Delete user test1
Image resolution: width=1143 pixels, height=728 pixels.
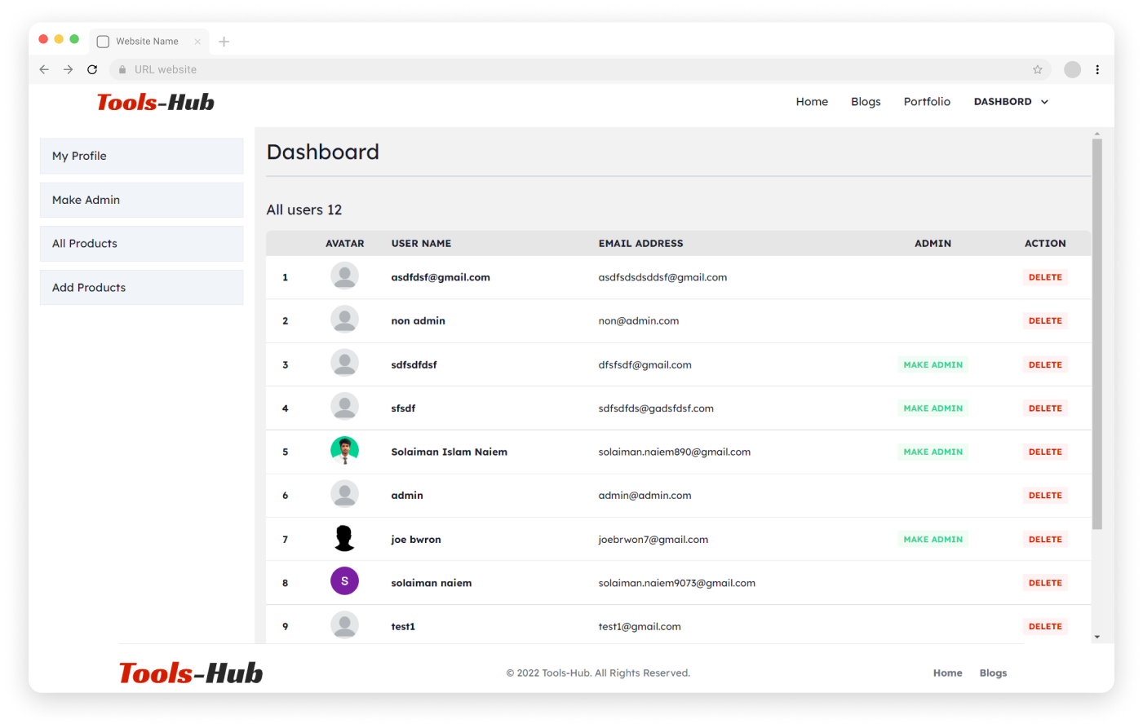tap(1045, 627)
